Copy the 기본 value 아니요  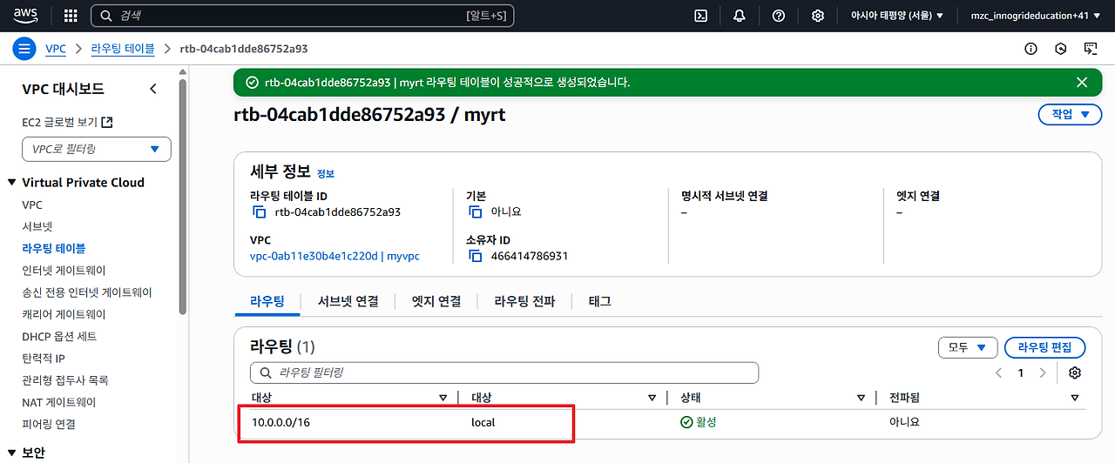[x=475, y=211]
